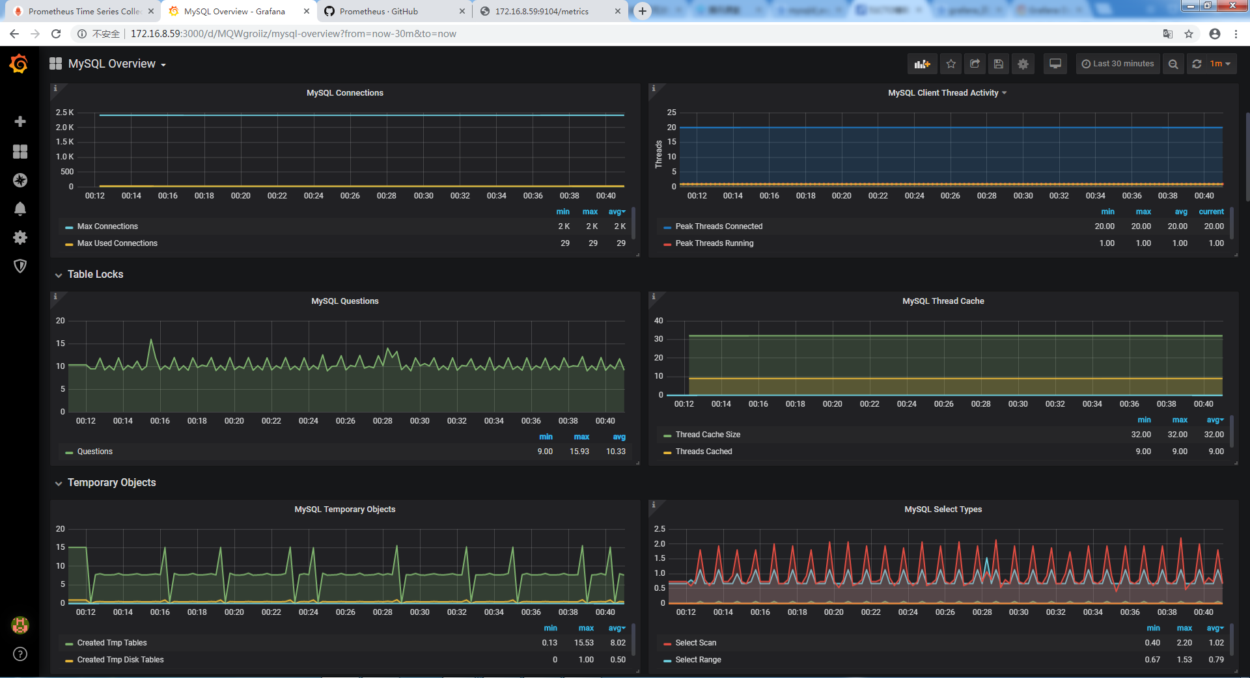The image size is (1250, 678).
Task: Open dashboard settings gear in toolbar
Action: [1023, 64]
